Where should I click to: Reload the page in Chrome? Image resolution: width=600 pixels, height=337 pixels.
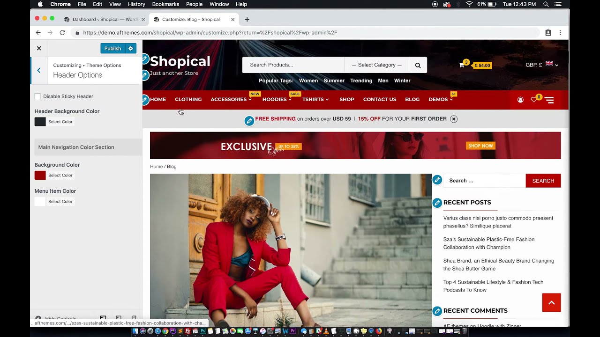(62, 32)
